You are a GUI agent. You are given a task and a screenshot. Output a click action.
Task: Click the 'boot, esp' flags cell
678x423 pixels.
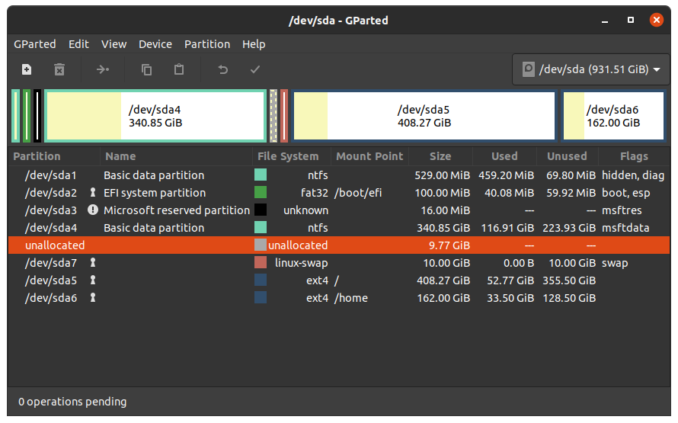click(x=625, y=193)
